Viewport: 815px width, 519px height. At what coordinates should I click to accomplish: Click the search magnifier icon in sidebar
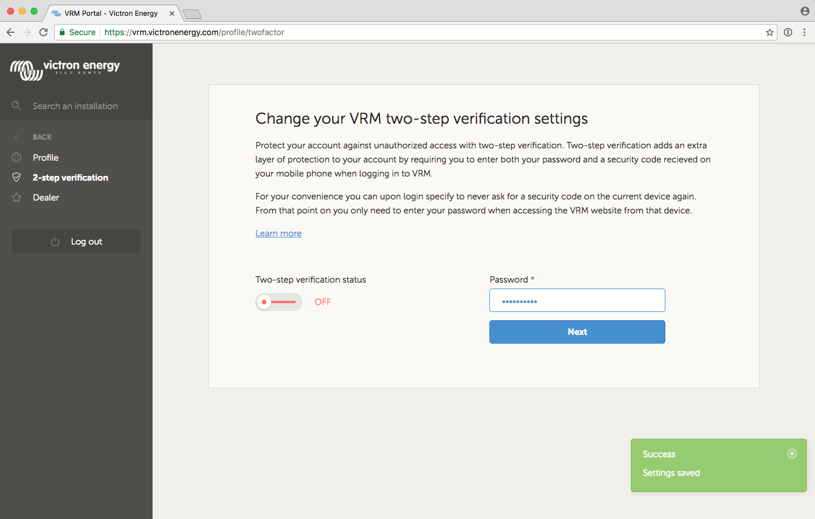click(16, 106)
